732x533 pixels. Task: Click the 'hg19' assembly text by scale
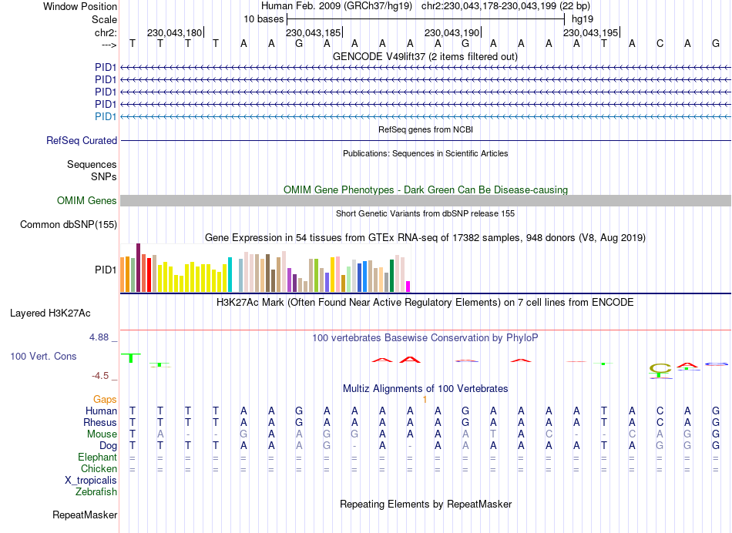coord(583,19)
